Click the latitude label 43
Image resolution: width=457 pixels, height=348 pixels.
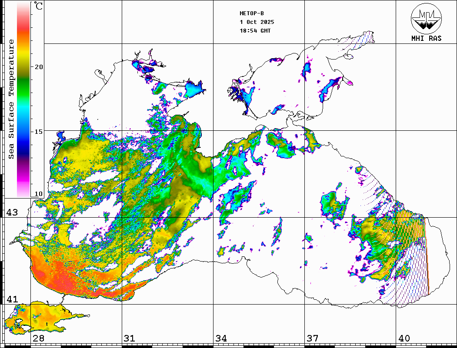pos(12,212)
